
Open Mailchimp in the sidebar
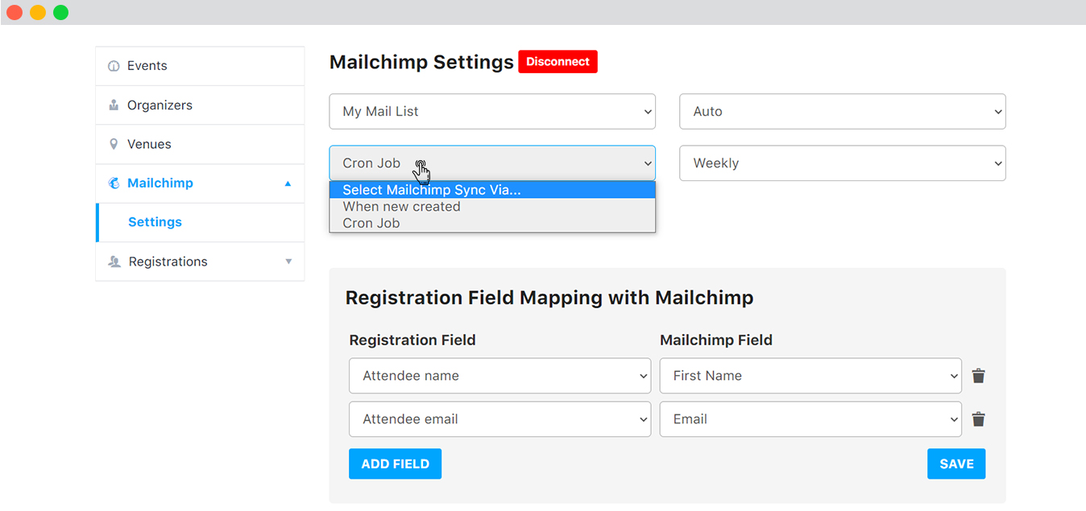pos(200,183)
